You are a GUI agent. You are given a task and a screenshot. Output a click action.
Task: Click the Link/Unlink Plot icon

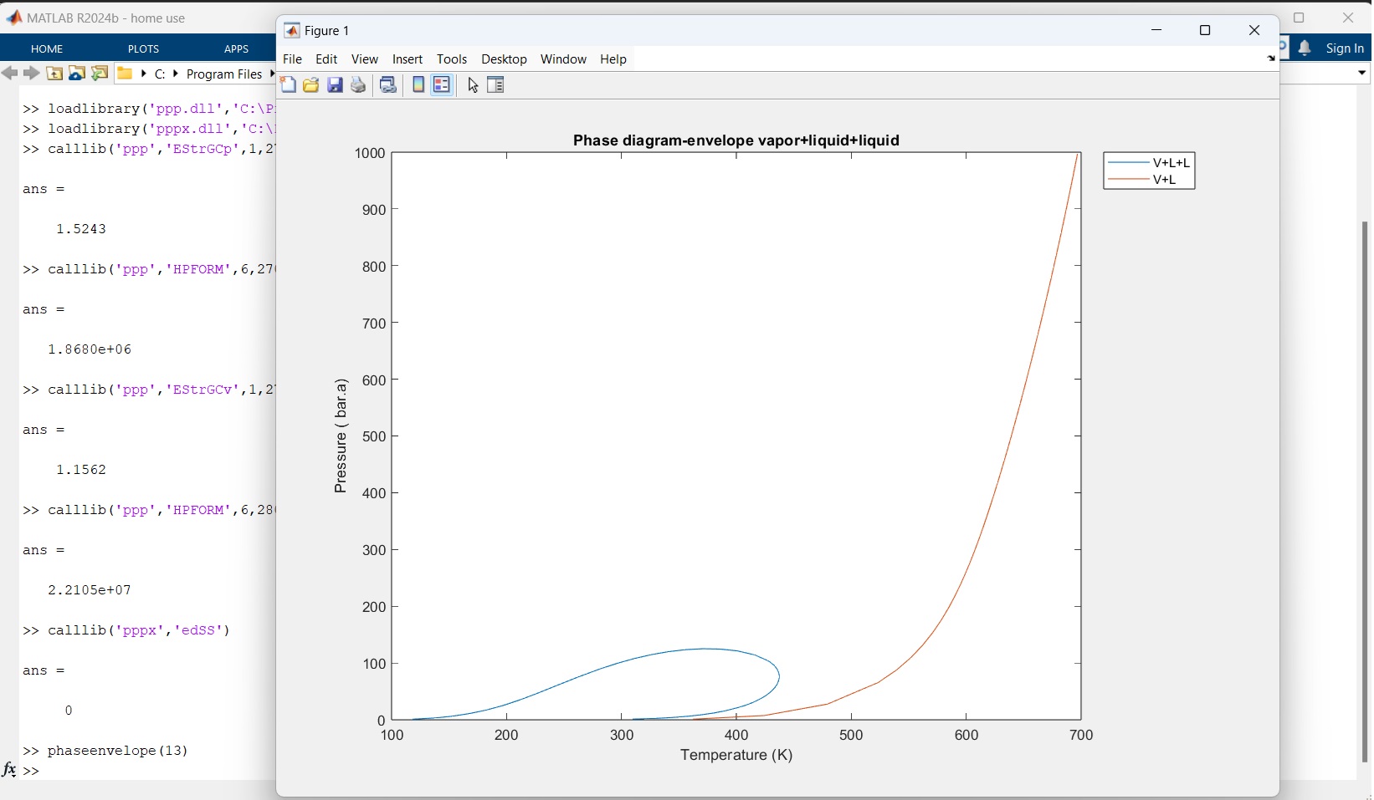(388, 84)
